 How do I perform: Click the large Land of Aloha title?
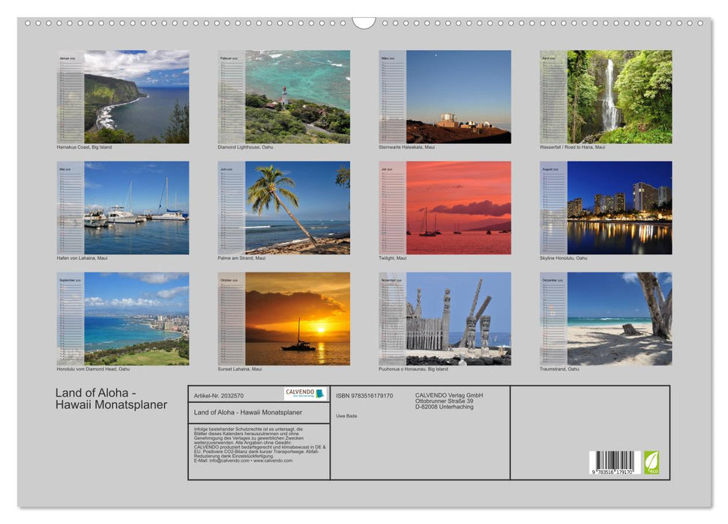[x=111, y=399]
